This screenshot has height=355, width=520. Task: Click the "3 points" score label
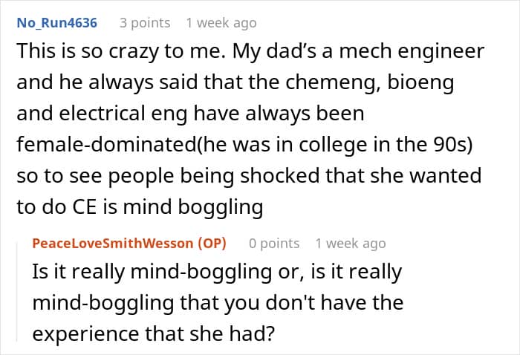[145, 23]
